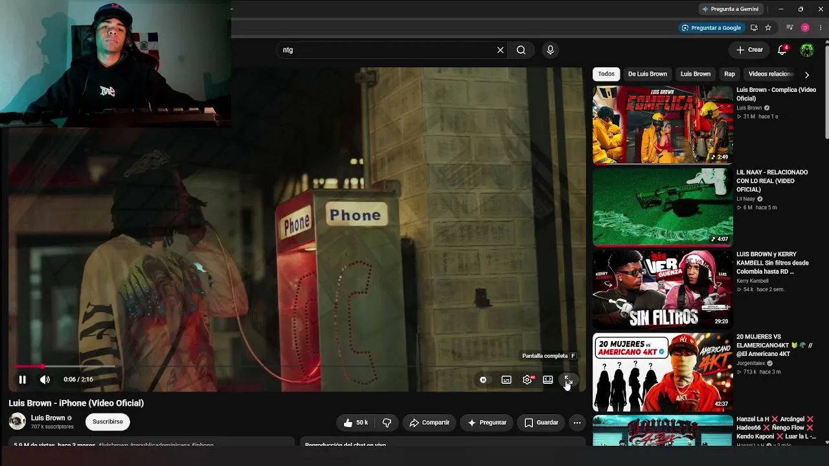The height and width of the screenshot is (466, 829).
Task: Install app using address bar install icon
Action: click(x=754, y=28)
